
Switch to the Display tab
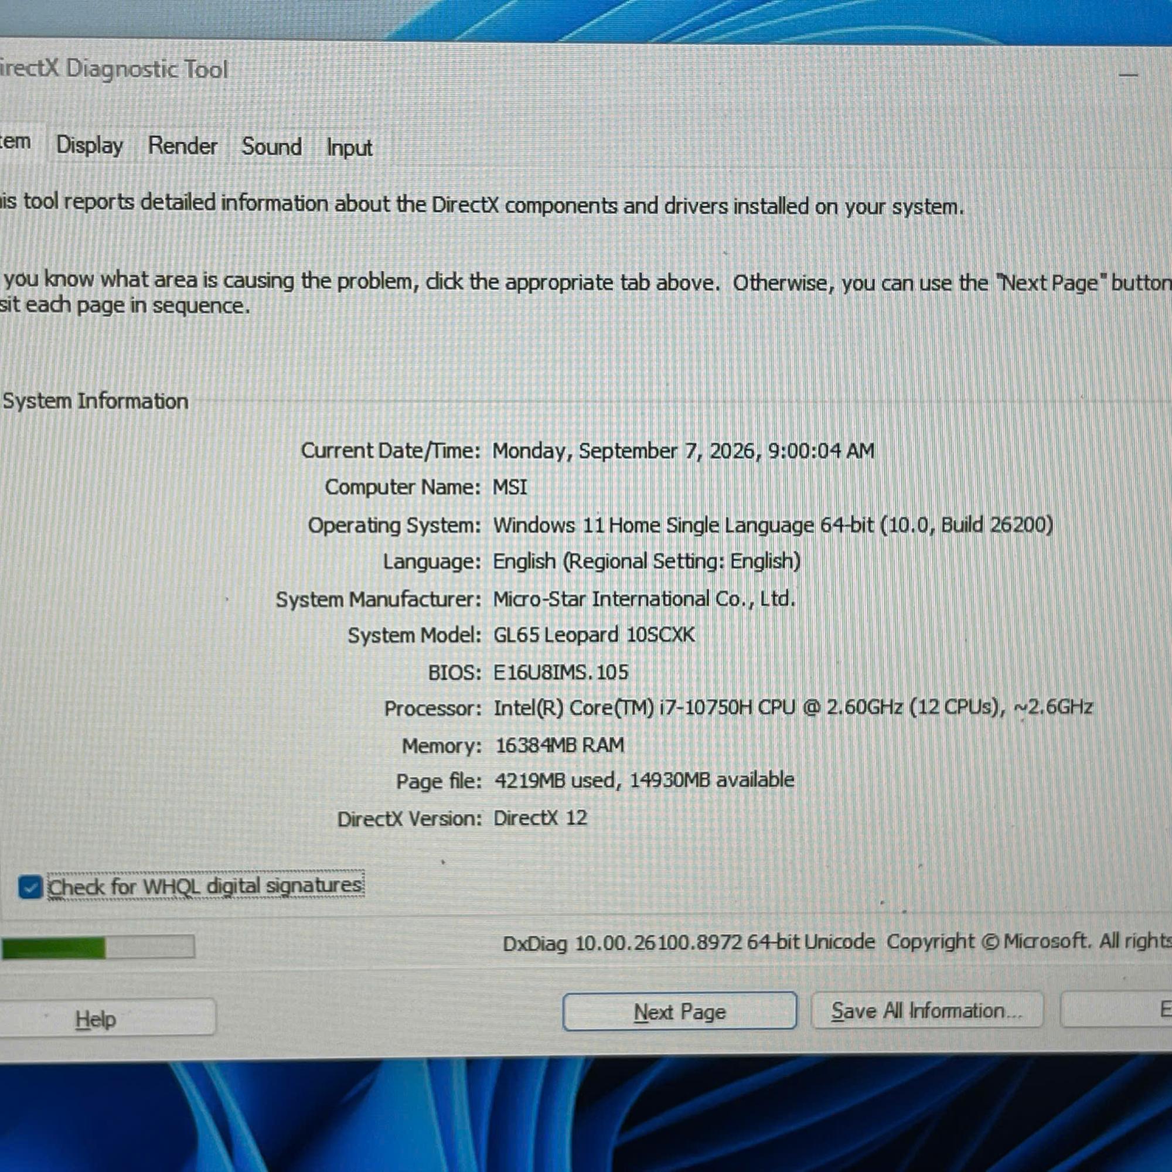[x=90, y=145]
